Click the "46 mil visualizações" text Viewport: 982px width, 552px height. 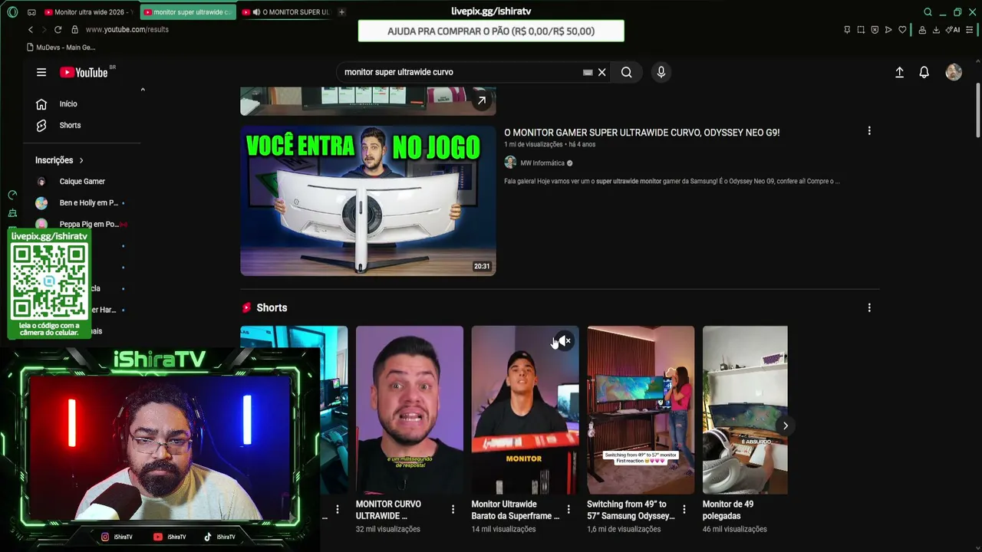[734, 529]
